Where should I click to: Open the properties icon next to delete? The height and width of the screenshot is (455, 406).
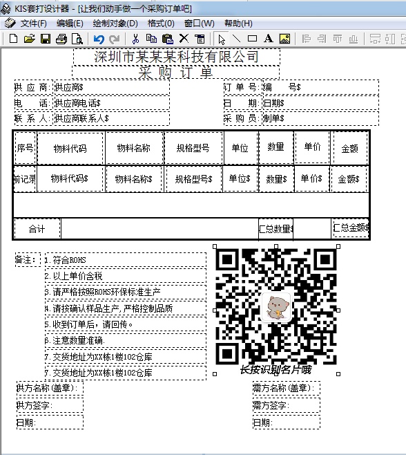tap(200, 38)
